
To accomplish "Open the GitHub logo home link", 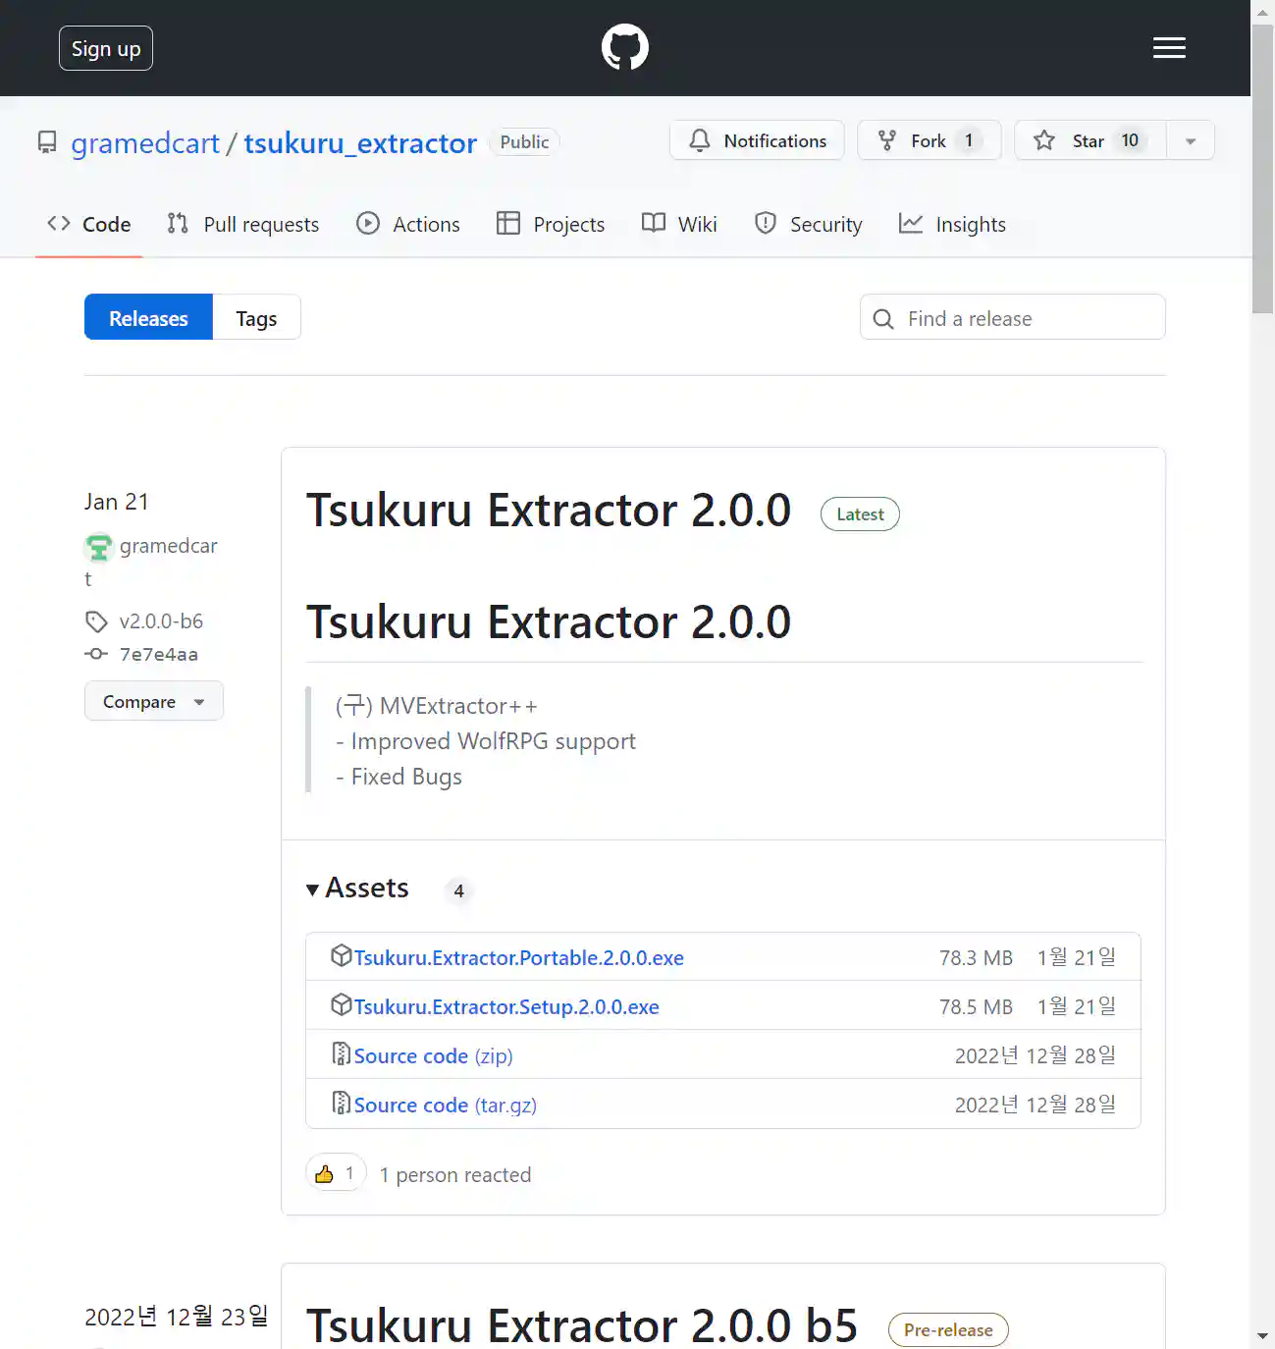I will (x=625, y=47).
